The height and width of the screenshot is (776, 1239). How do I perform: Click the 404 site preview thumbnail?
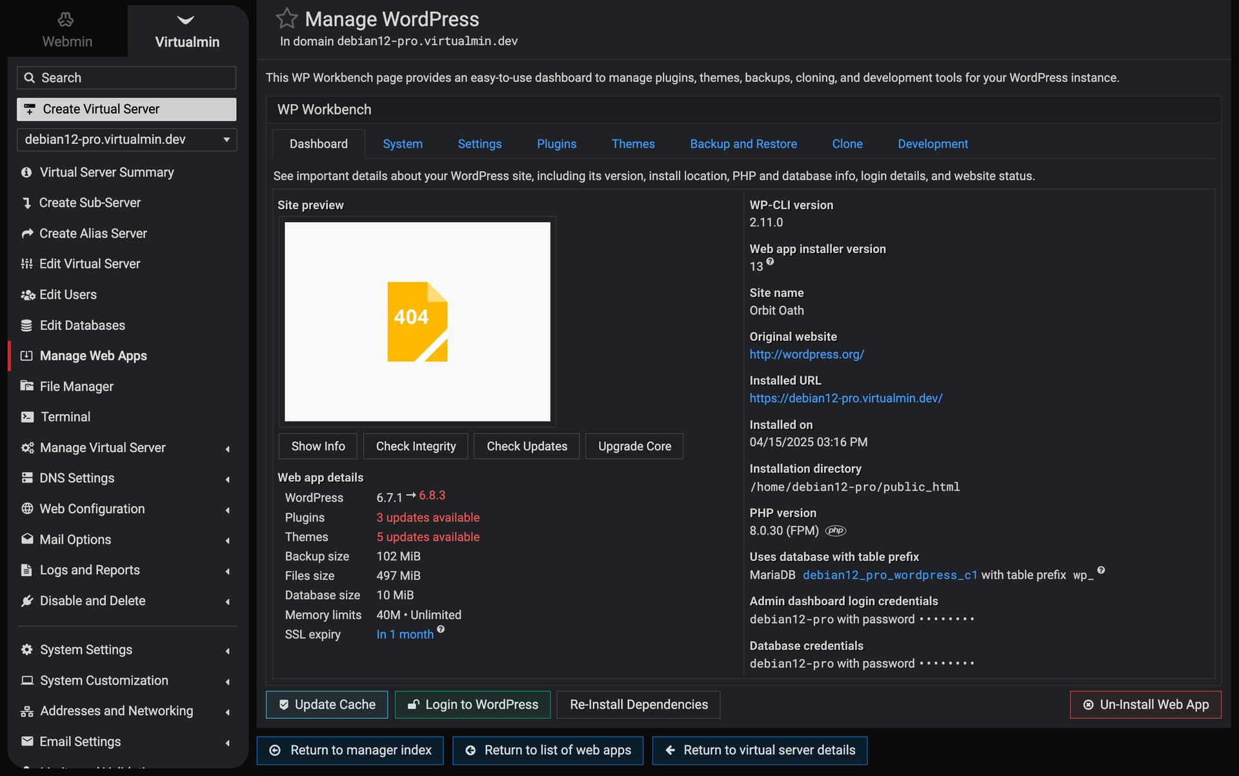417,322
